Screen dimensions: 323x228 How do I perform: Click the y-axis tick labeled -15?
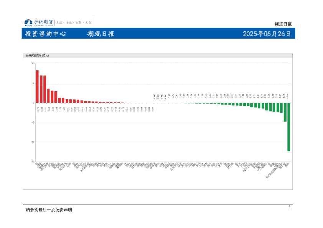(32, 161)
